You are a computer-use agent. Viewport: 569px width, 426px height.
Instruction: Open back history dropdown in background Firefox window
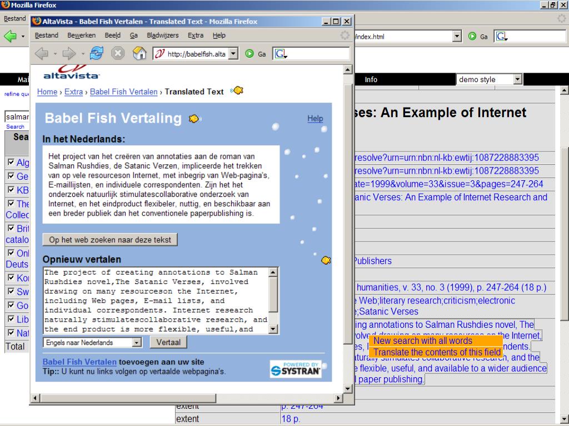(23, 36)
